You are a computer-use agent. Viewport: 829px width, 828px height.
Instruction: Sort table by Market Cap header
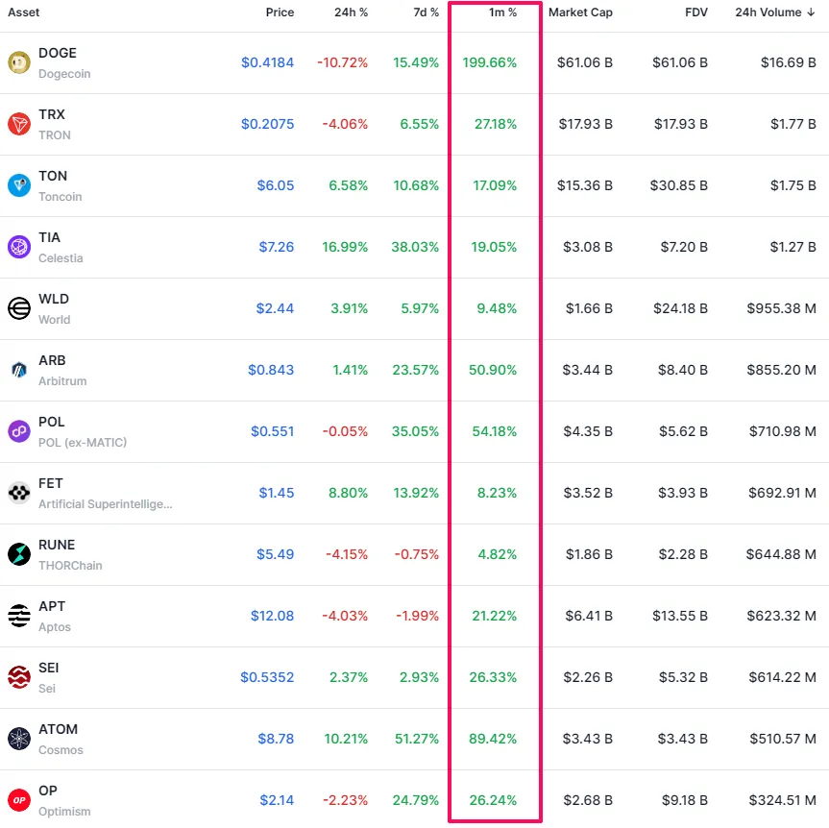tap(580, 12)
